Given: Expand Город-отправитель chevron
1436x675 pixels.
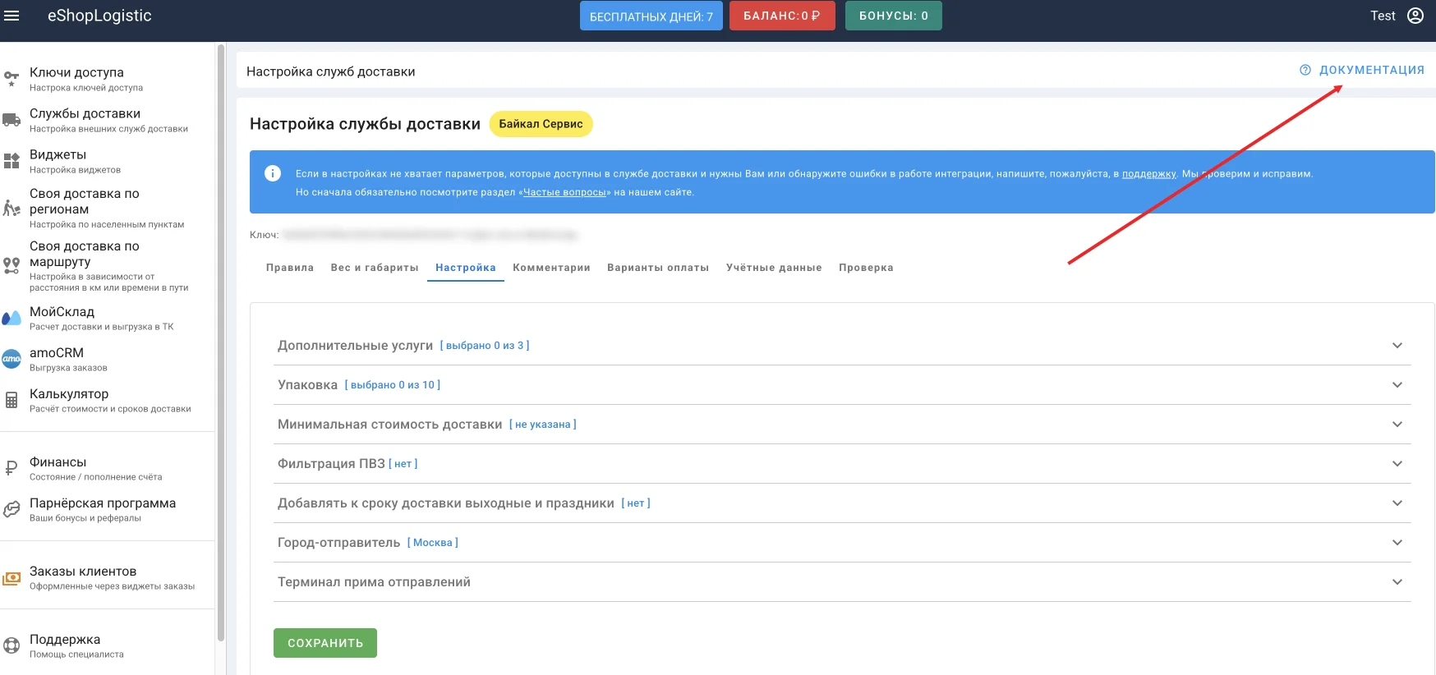Looking at the screenshot, I should [1397, 543].
